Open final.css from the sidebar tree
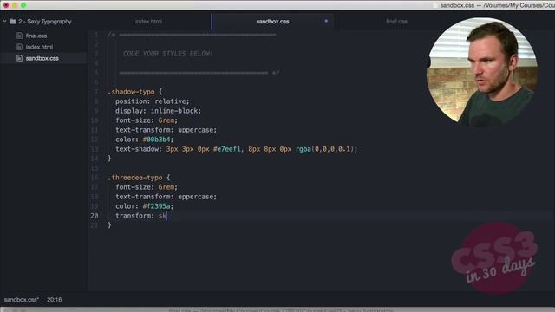This screenshot has width=555, height=312. point(36,36)
